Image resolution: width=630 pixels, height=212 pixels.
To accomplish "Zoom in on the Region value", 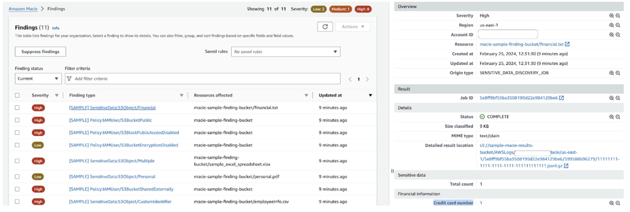I will 611,25.
